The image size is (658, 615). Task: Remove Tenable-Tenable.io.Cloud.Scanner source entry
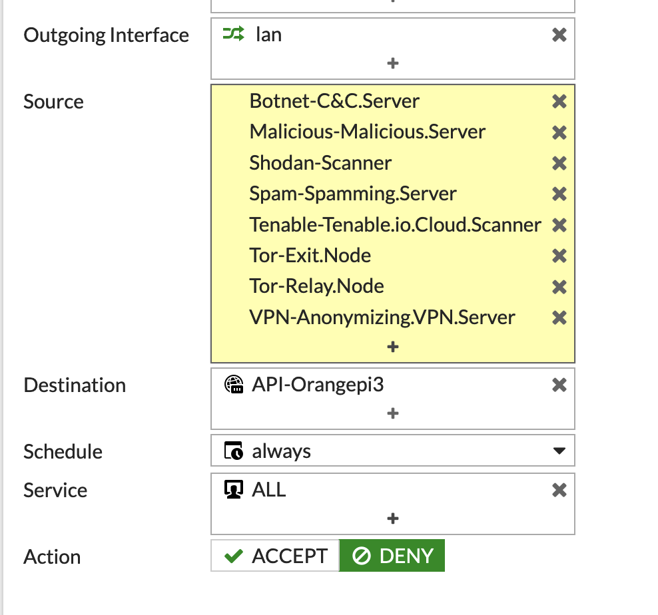[559, 225]
